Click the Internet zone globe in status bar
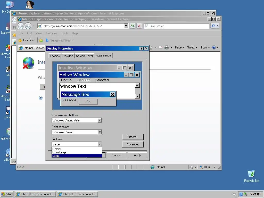Viewport: 264px width, 198px height. pyautogui.click(x=153, y=167)
